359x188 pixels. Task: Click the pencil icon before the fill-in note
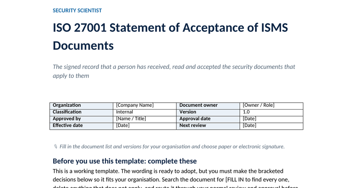tap(55, 146)
